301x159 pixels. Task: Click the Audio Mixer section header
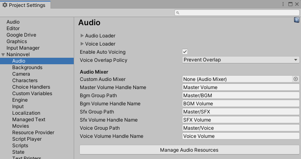94,72
